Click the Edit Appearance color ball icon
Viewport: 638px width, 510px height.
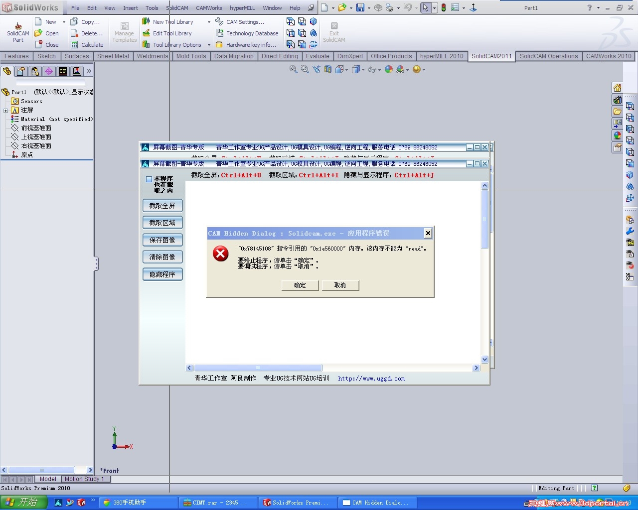click(x=389, y=70)
